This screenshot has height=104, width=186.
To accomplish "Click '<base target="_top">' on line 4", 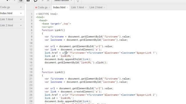I will pos(56,24).
